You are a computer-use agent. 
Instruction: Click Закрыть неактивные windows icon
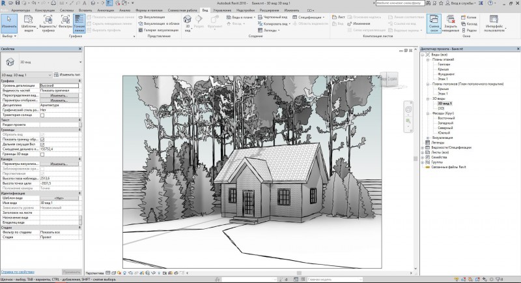pos(451,23)
